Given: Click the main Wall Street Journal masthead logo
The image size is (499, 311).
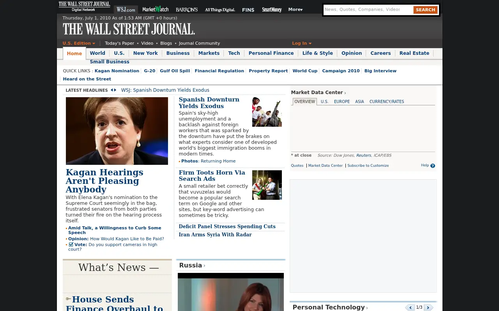Looking at the screenshot, I should pyautogui.click(x=129, y=29).
